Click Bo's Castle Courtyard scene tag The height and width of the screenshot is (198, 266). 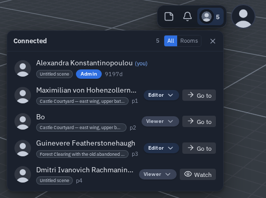point(81,128)
